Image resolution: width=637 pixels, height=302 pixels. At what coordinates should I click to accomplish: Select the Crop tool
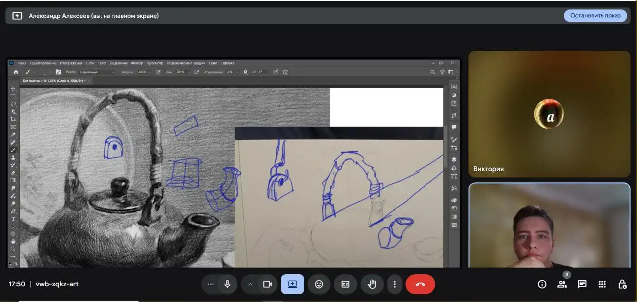coord(13,120)
